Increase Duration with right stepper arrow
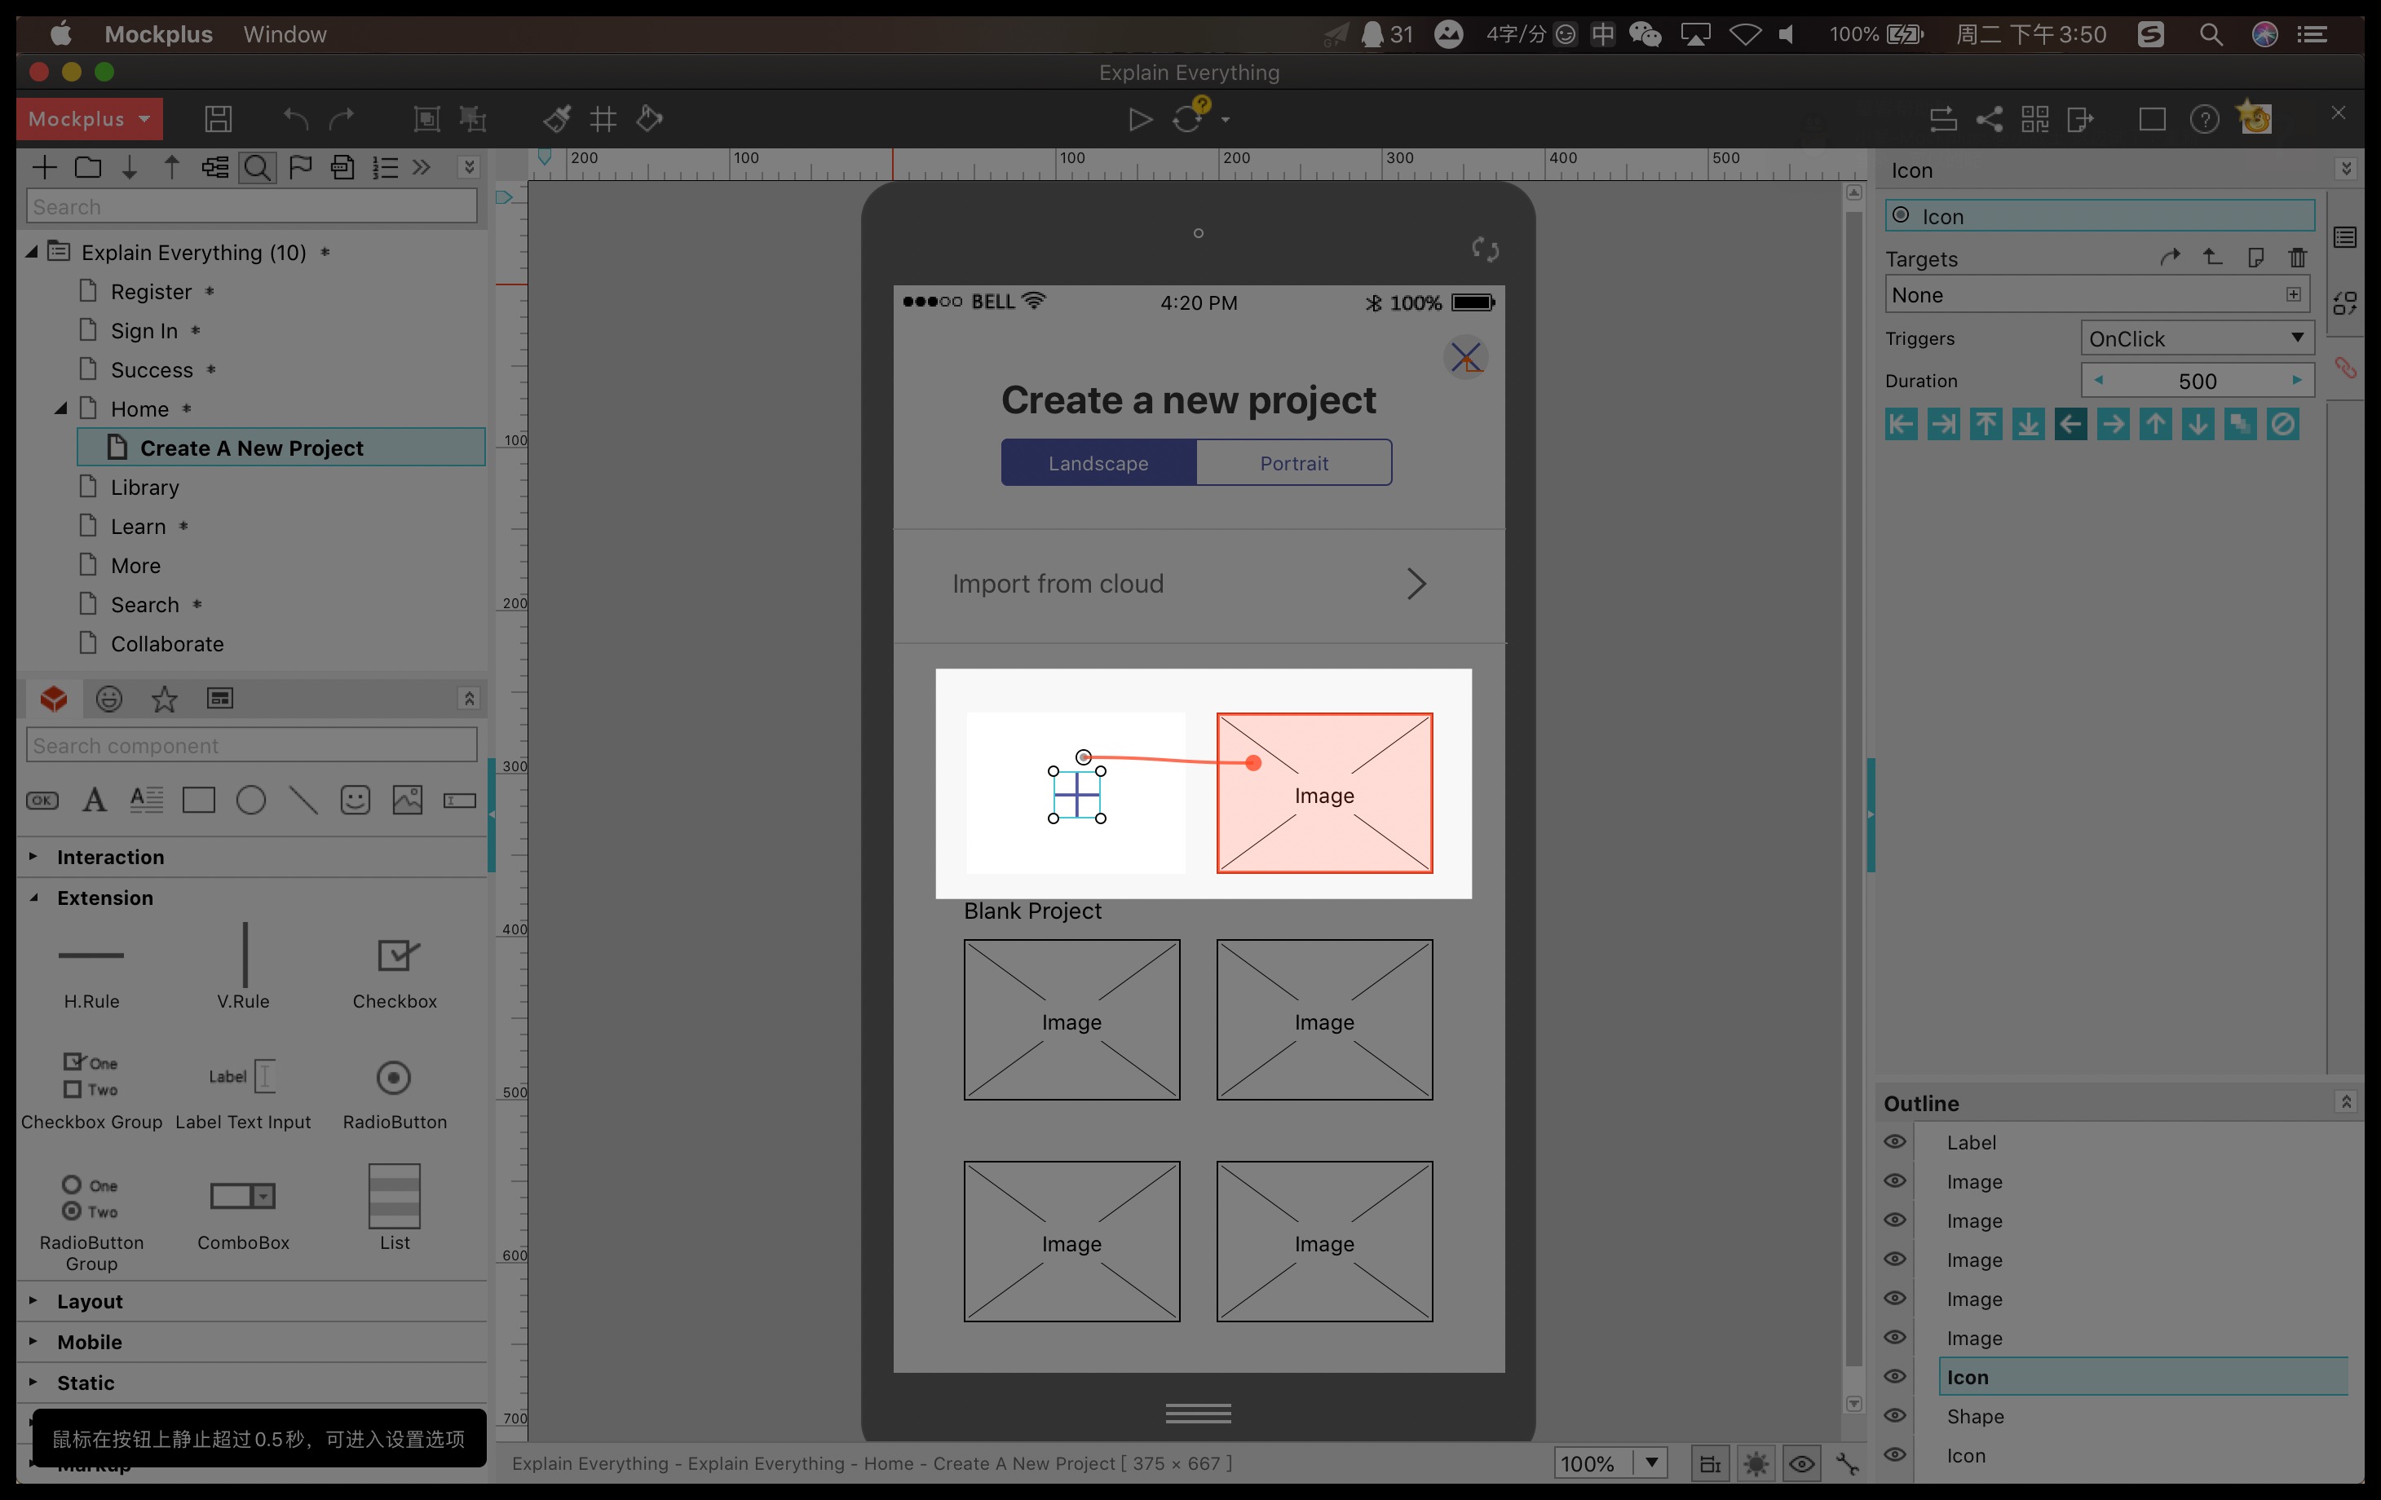 [x=2297, y=380]
